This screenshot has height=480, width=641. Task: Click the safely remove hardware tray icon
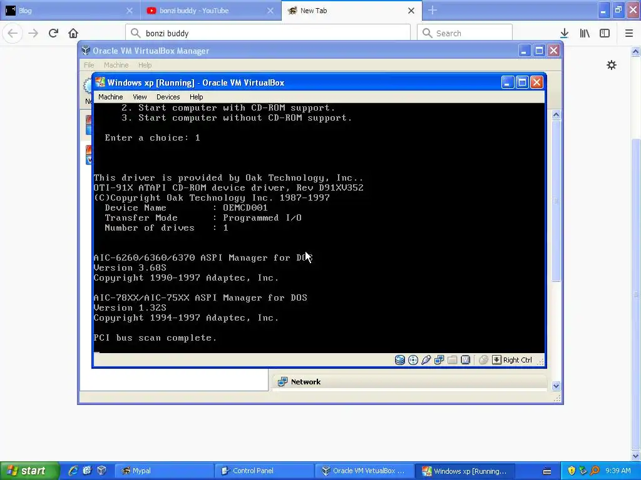coord(583,471)
